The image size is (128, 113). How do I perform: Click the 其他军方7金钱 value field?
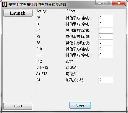coord(106,55)
